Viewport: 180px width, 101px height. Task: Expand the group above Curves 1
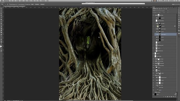[x=156, y=29]
